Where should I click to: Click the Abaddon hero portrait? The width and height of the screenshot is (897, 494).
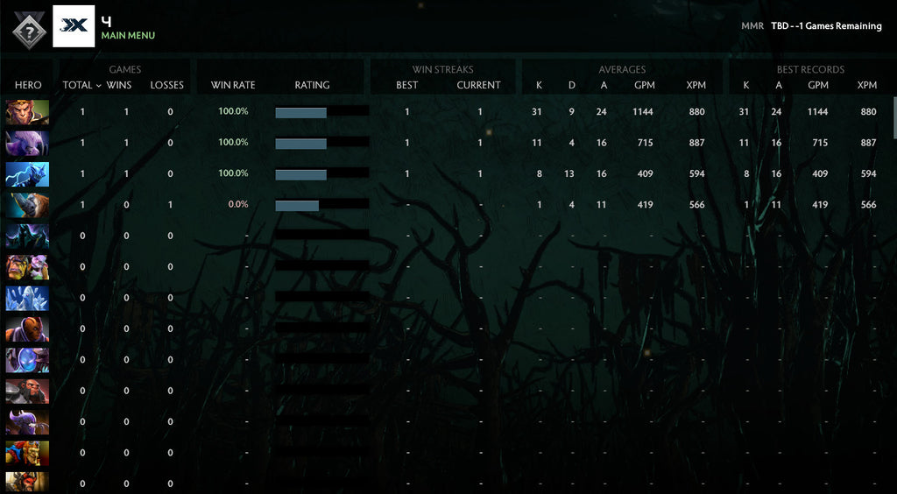pyautogui.click(x=27, y=236)
